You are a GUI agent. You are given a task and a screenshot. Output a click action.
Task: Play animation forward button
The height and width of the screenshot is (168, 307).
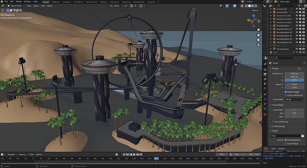coord(134,155)
